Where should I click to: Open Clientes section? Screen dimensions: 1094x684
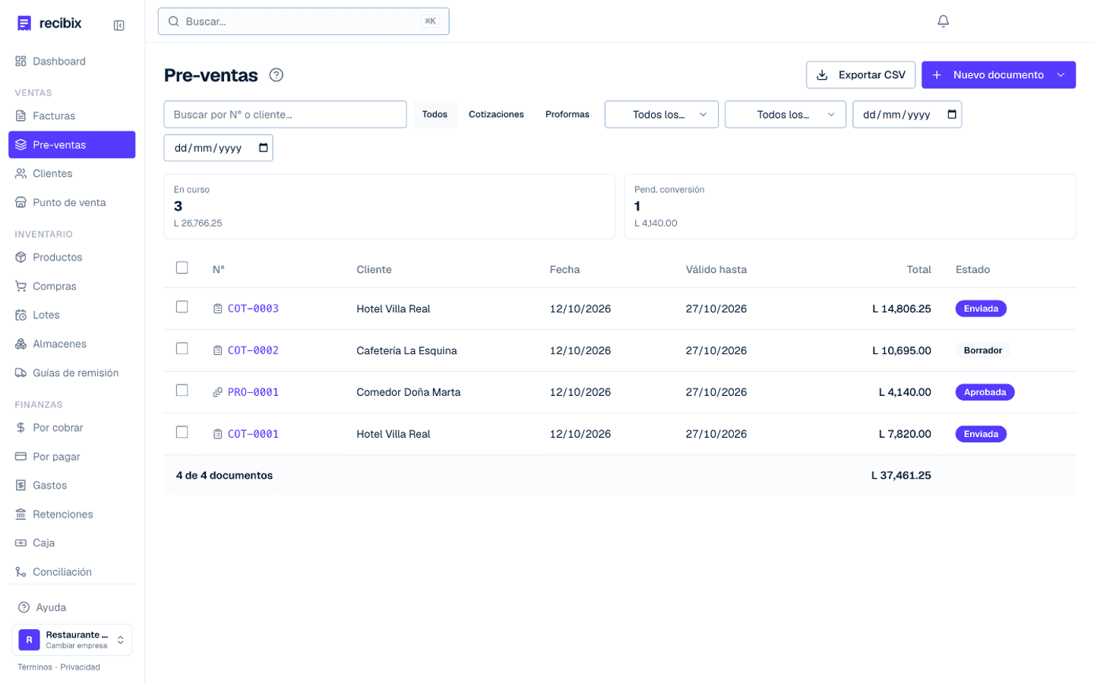pyautogui.click(x=72, y=174)
